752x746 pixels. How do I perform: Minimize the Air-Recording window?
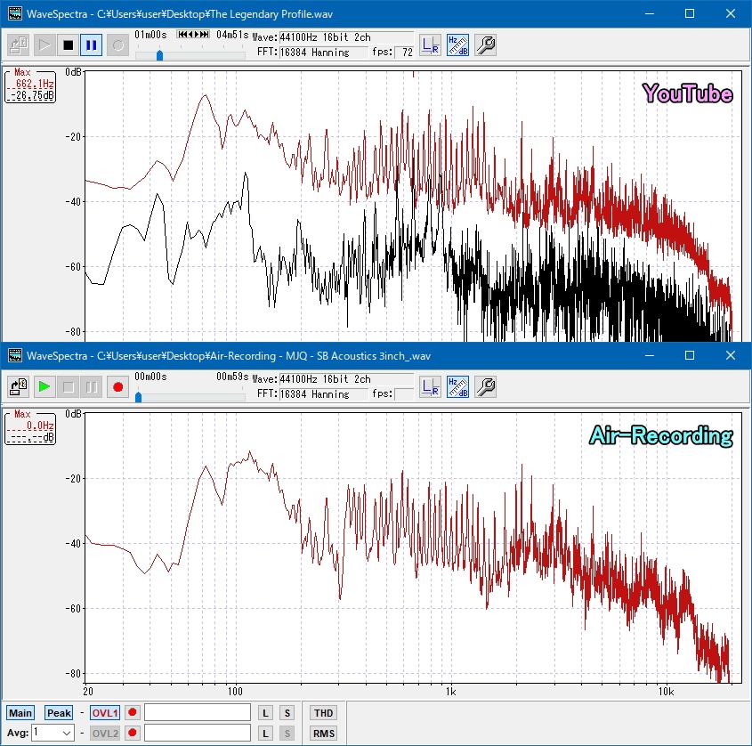[650, 355]
